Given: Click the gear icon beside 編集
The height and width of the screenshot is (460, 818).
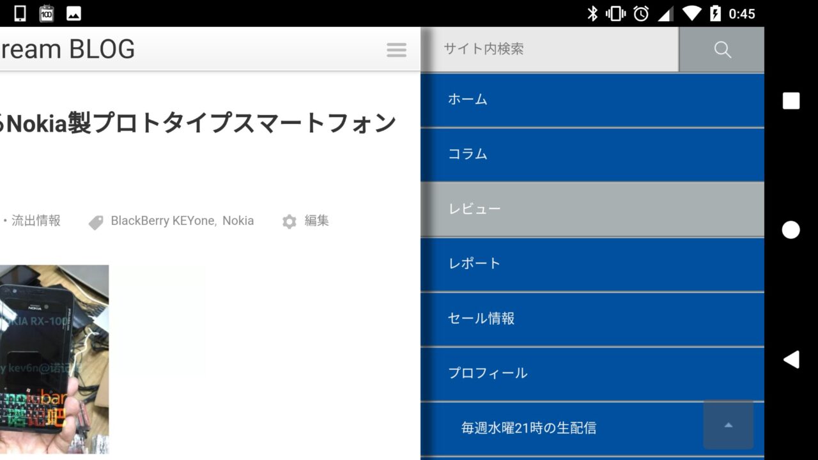Looking at the screenshot, I should click(x=289, y=222).
